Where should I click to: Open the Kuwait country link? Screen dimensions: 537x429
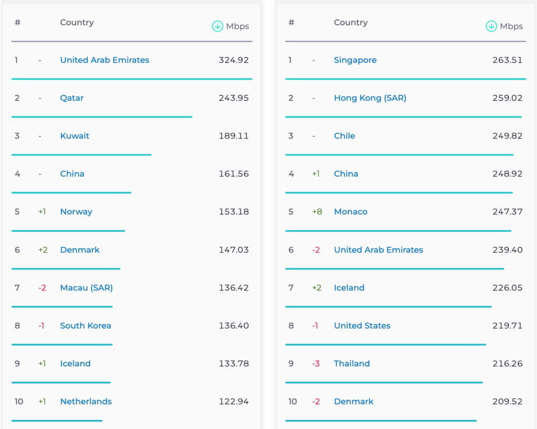tap(74, 136)
